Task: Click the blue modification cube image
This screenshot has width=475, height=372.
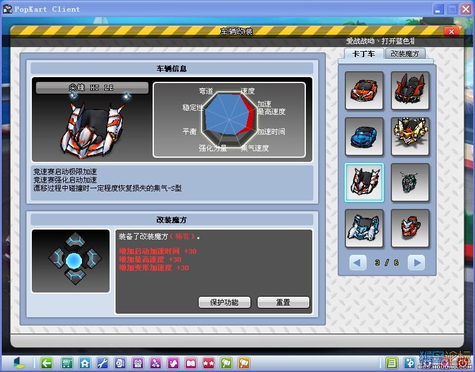Action: tap(71, 261)
